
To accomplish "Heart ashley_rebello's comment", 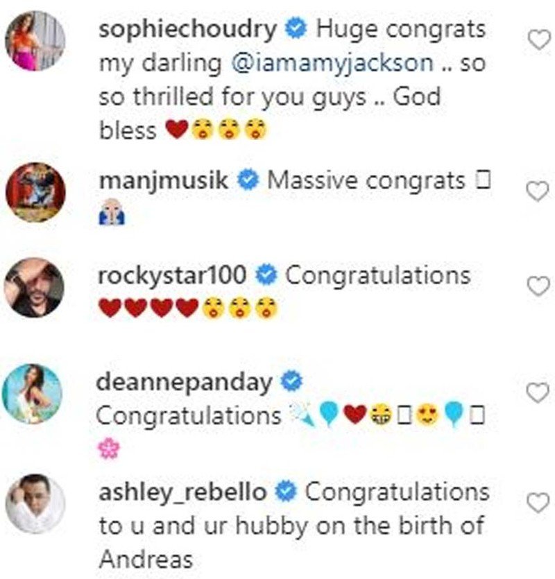I will point(538,503).
